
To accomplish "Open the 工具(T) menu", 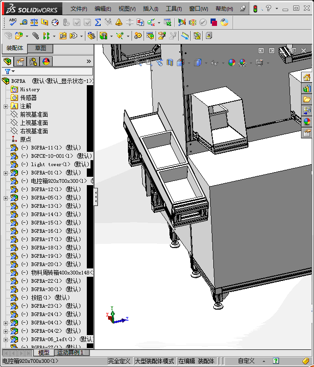I will [x=174, y=9].
